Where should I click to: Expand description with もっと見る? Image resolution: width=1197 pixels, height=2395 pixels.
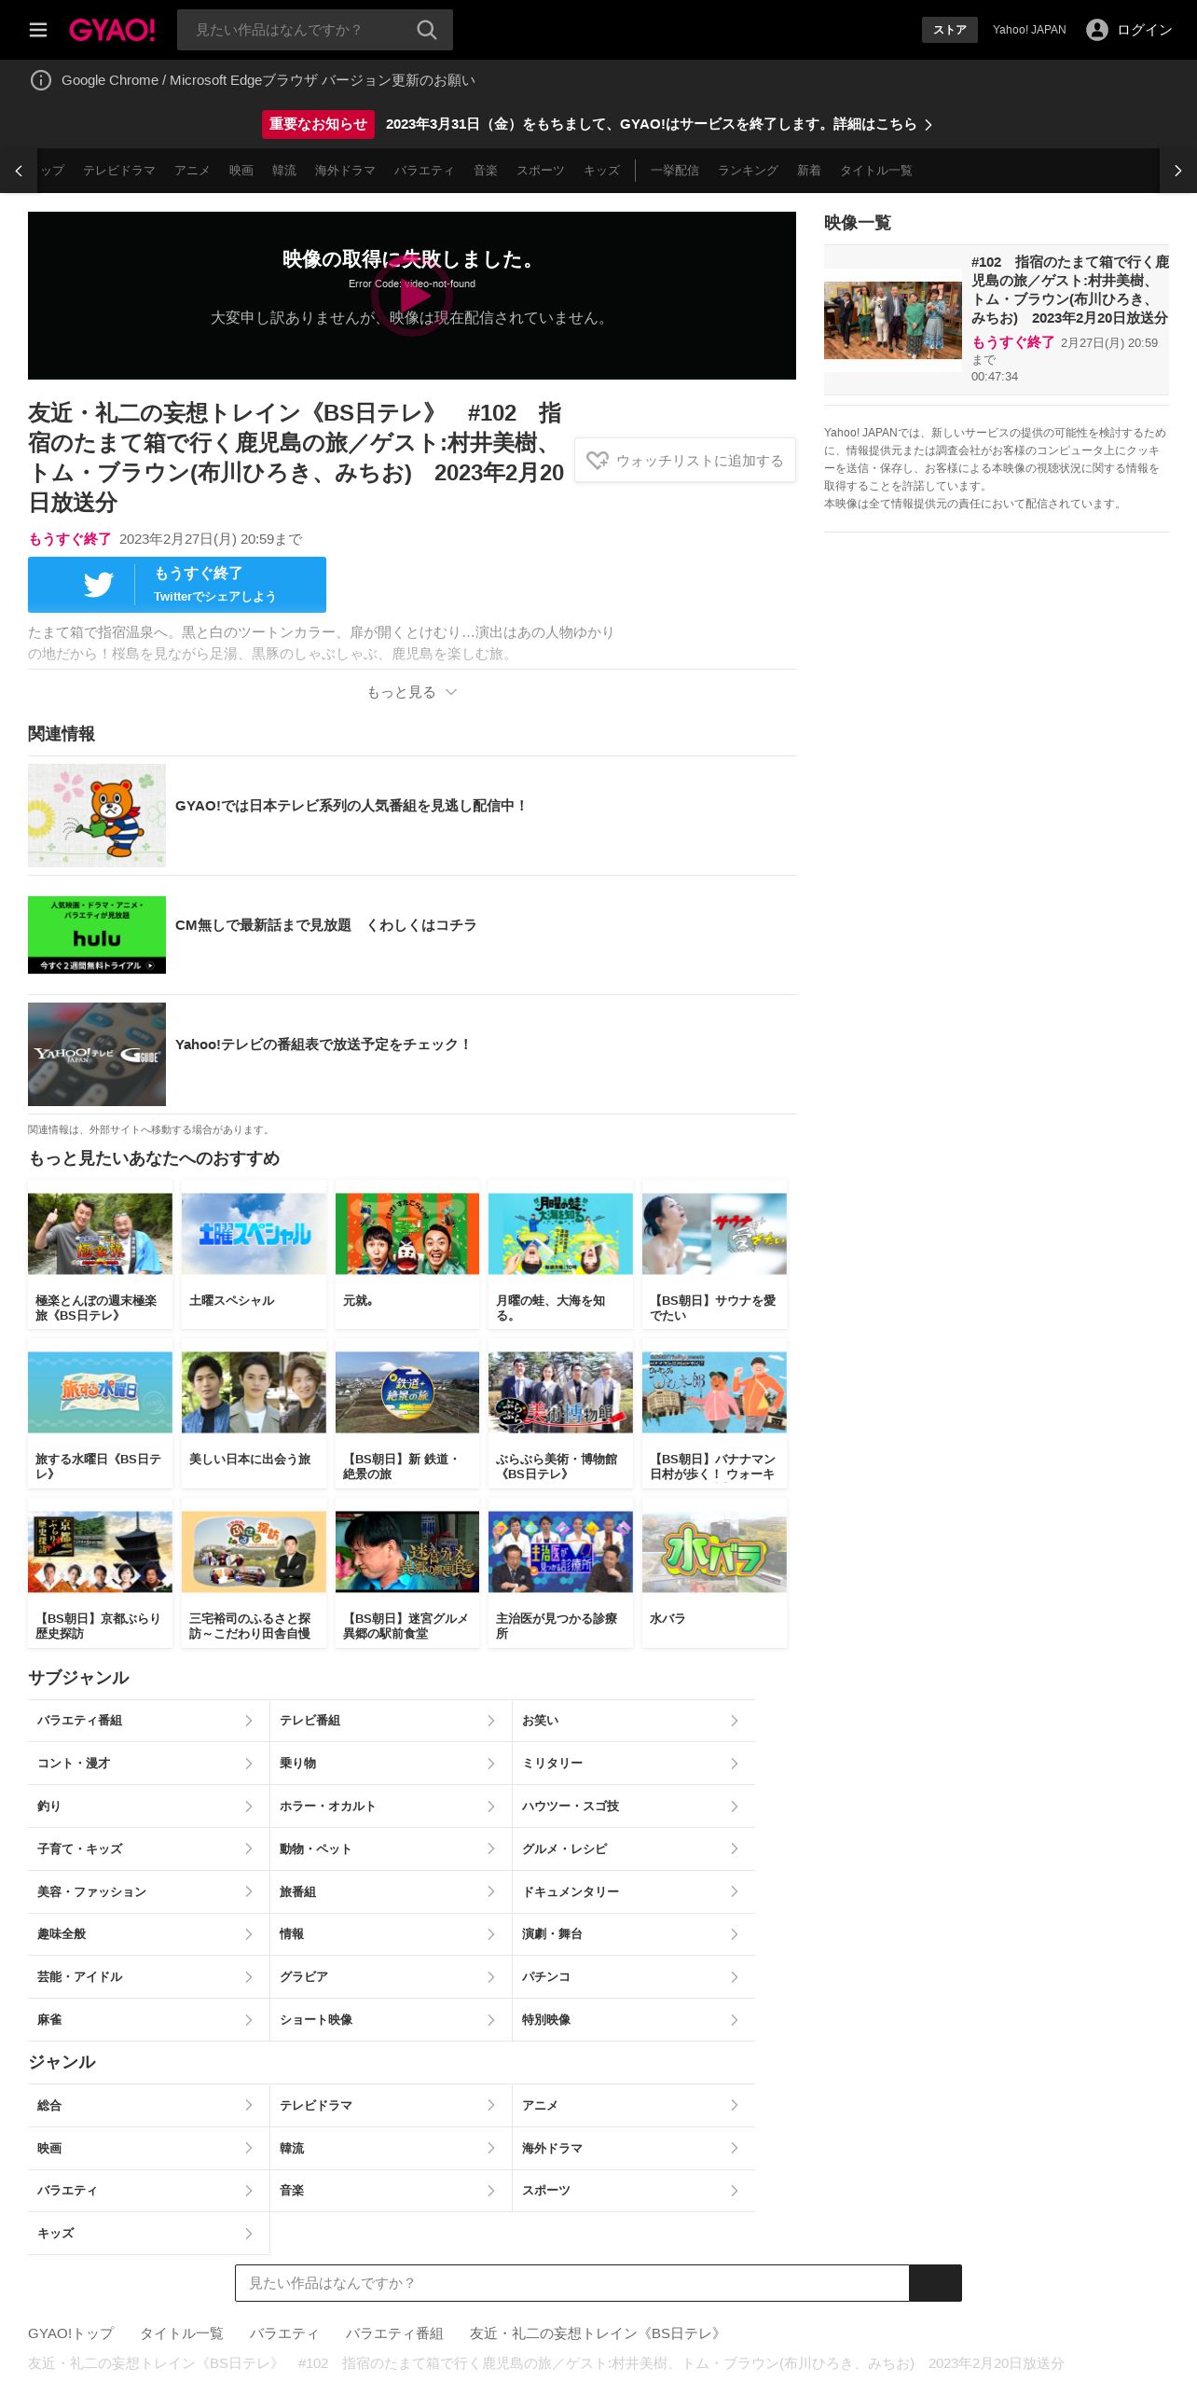412,692
